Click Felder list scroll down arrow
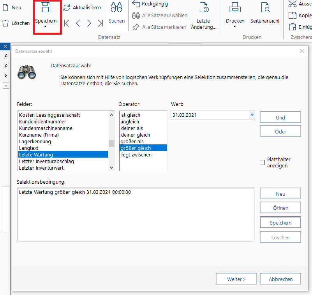 click(x=112, y=168)
